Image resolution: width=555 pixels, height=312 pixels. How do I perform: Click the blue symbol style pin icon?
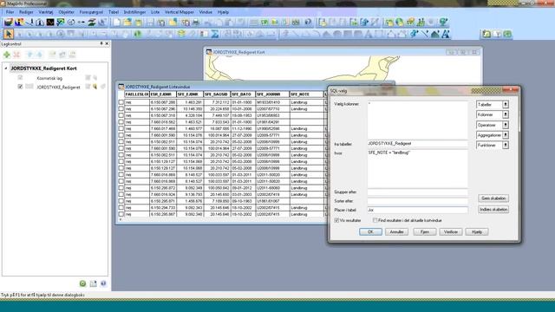(x=415, y=34)
